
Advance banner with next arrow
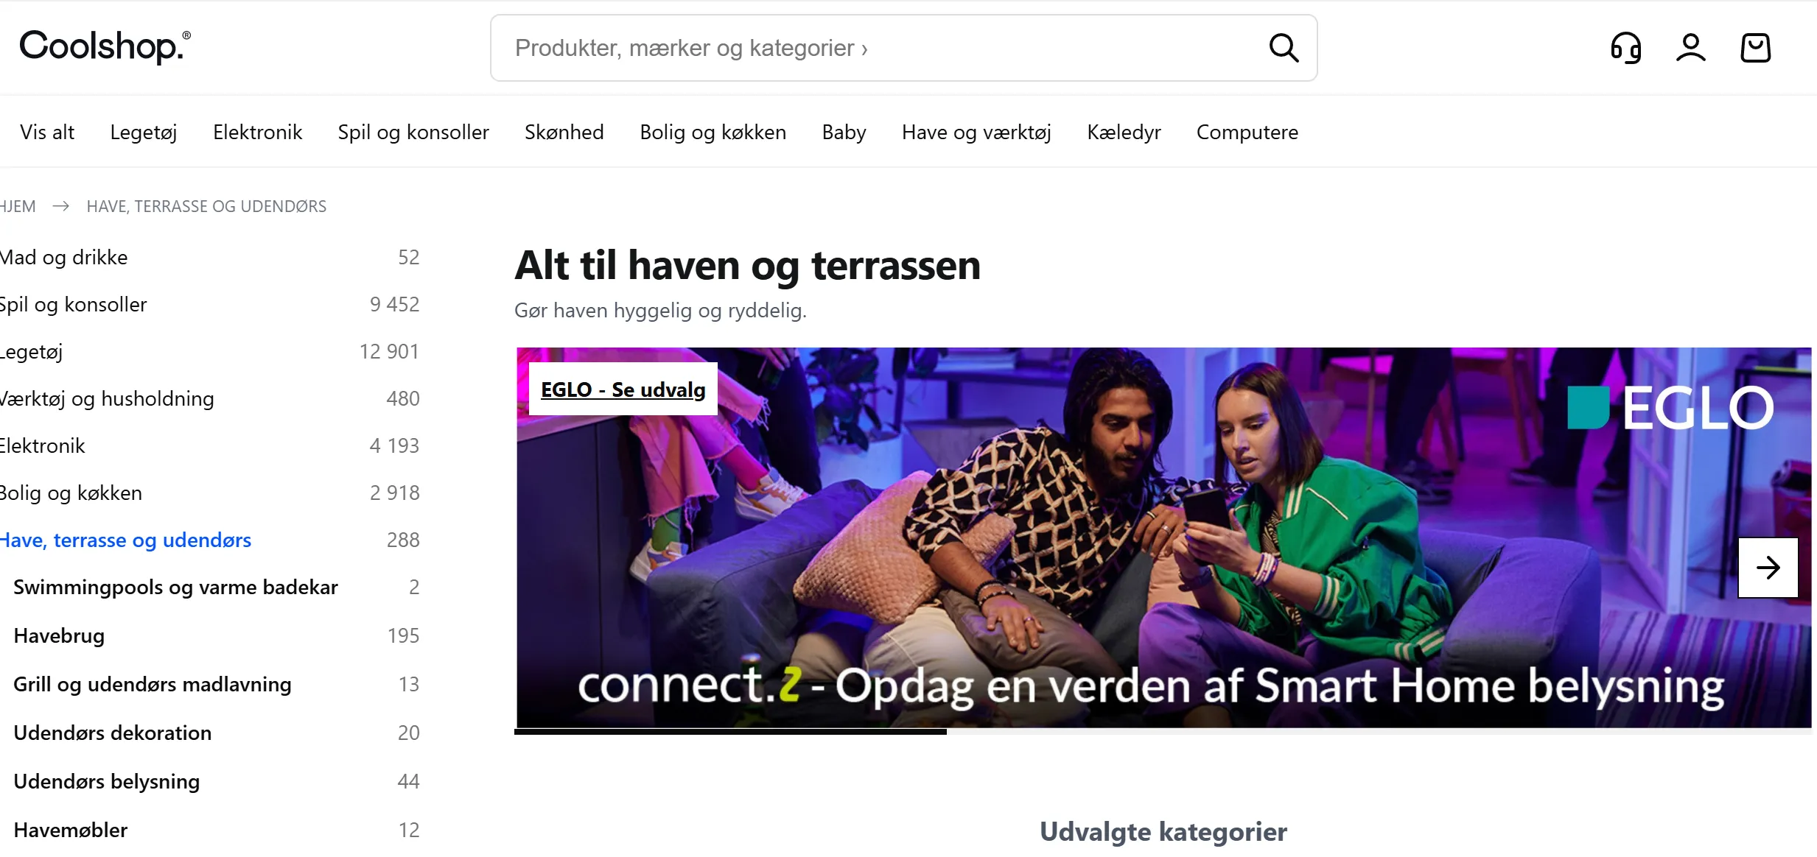pyautogui.click(x=1768, y=568)
